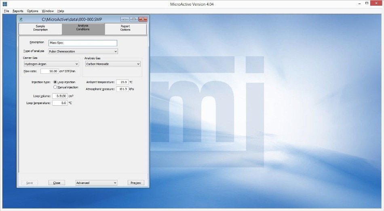Open the Options menu
Screen dimensions: 384x211
[x=33, y=11]
